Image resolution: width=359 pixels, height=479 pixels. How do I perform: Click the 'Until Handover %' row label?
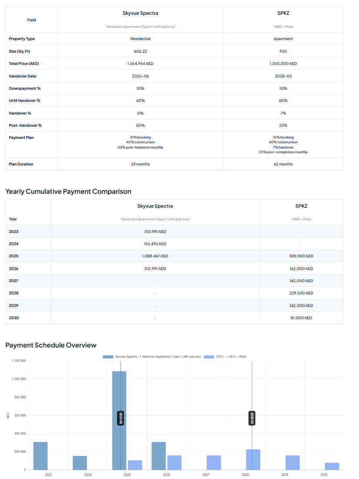click(24, 101)
